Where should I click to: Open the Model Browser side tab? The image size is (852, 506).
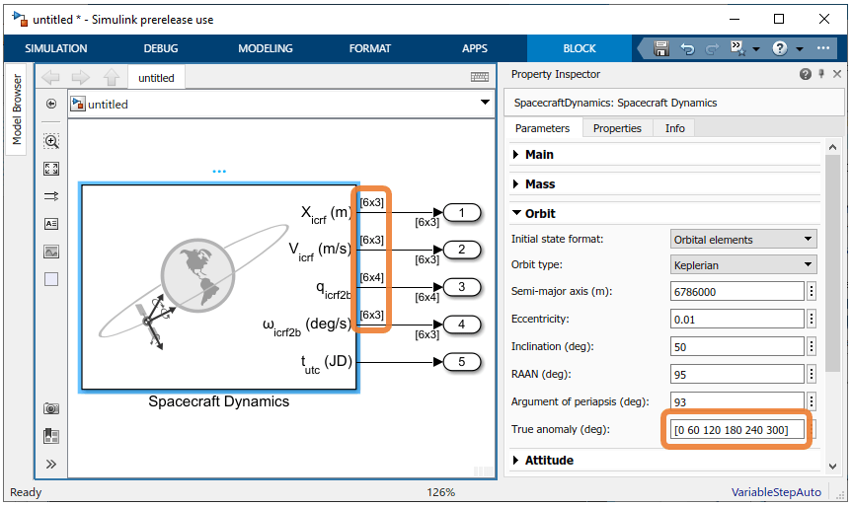[17, 109]
